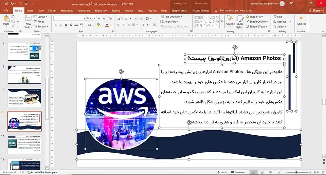Toggle Strikethrough formatting
326x175 pixels.
coord(76,25)
